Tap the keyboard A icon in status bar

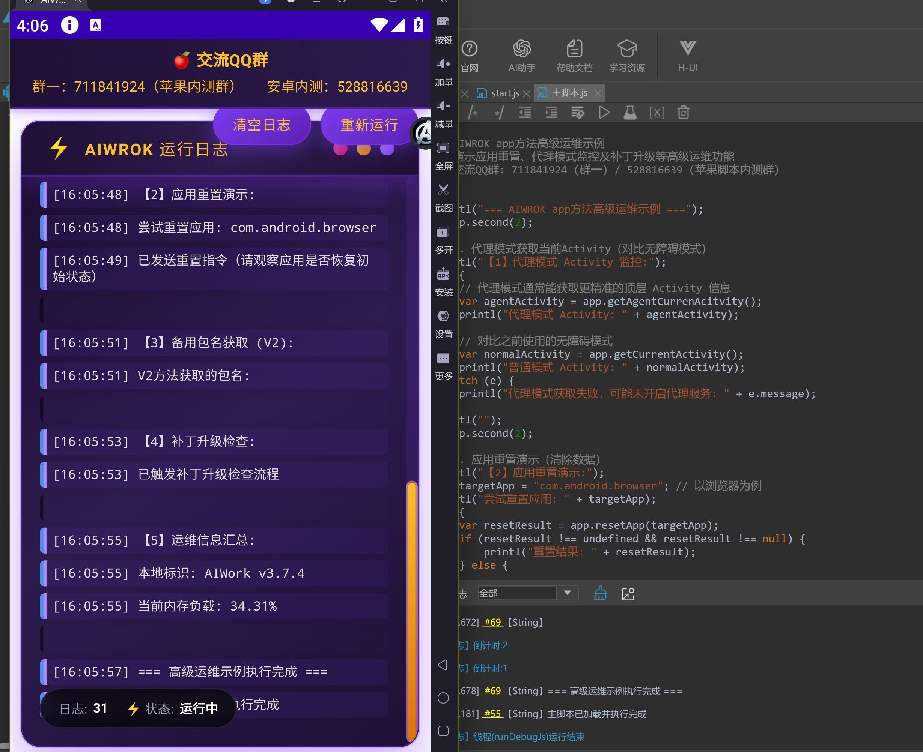(95, 25)
